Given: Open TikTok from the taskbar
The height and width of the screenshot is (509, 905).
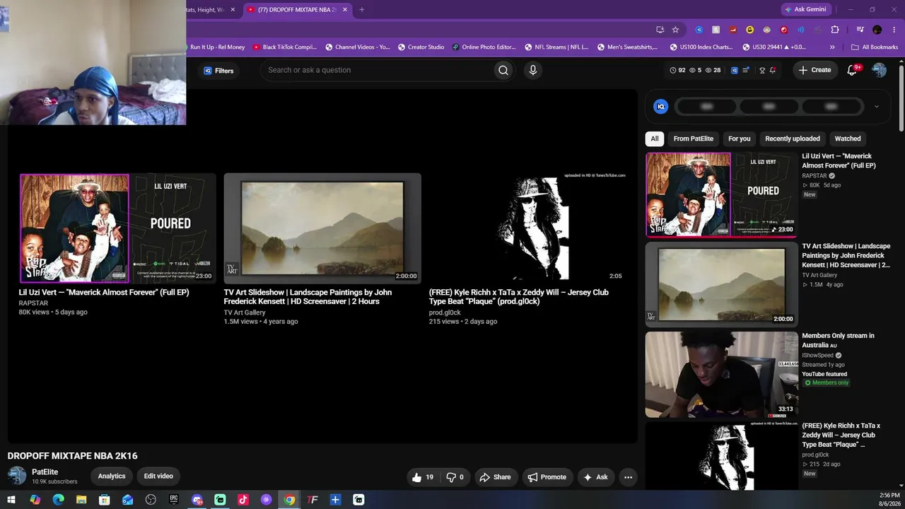Looking at the screenshot, I should [243, 500].
